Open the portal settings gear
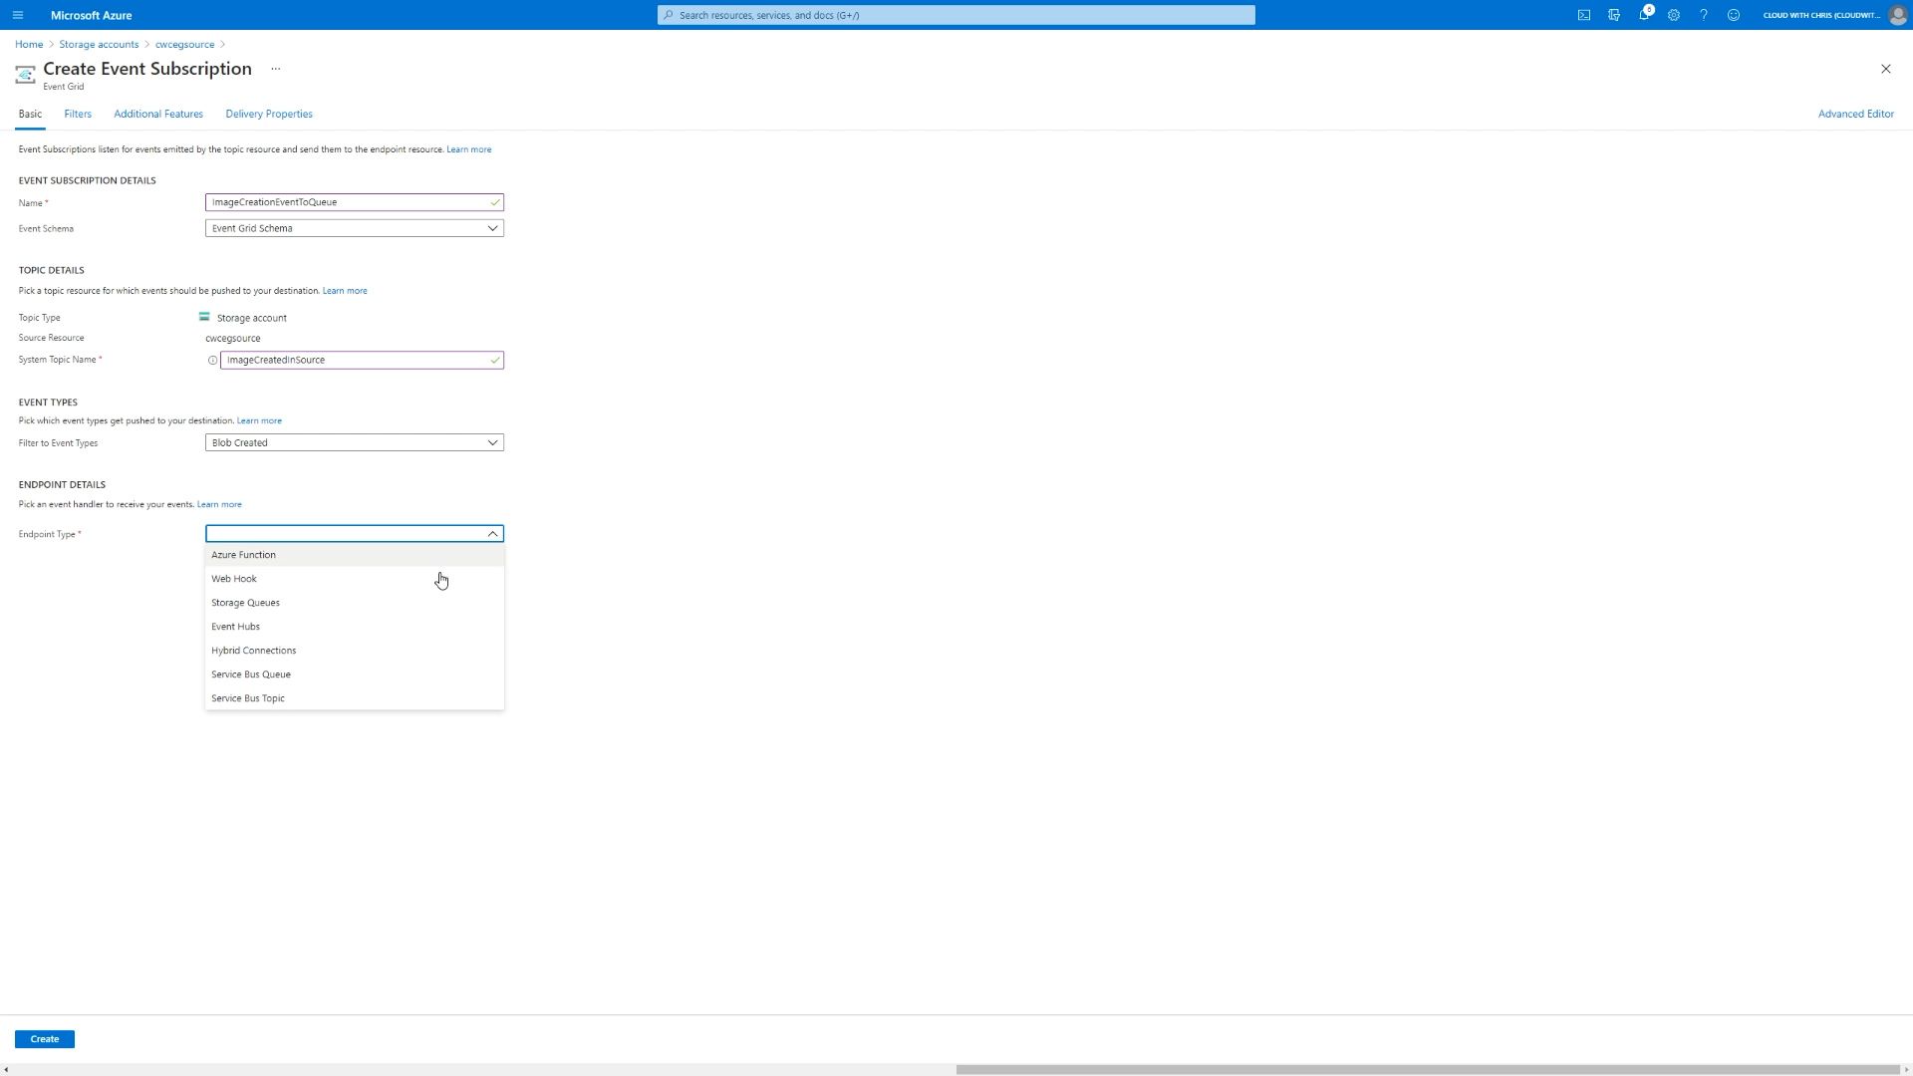This screenshot has height=1076, width=1913. (x=1674, y=15)
